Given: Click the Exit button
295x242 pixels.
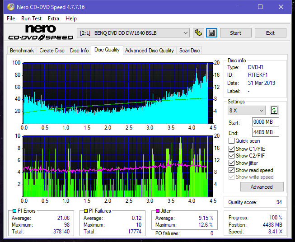Looking at the screenshot, I should (270, 33).
